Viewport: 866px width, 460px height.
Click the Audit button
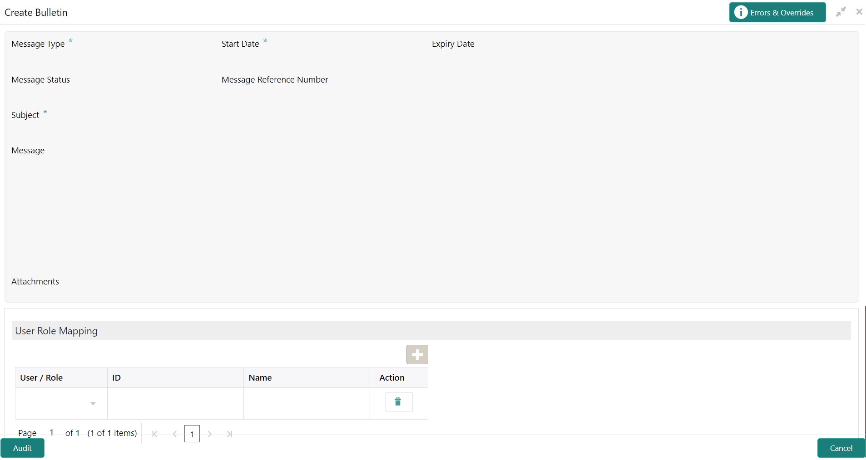point(22,448)
